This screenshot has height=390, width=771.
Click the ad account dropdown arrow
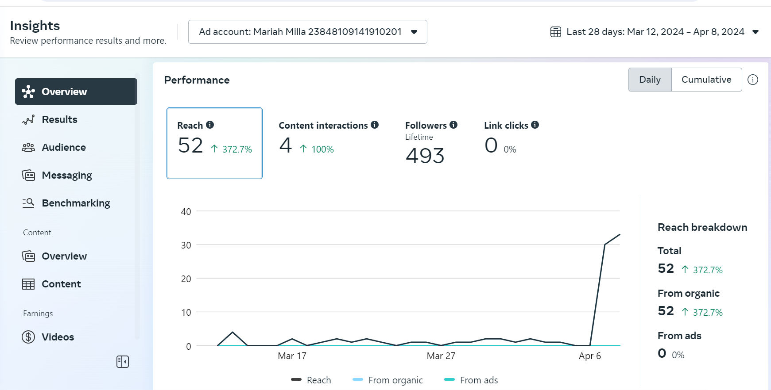click(414, 32)
